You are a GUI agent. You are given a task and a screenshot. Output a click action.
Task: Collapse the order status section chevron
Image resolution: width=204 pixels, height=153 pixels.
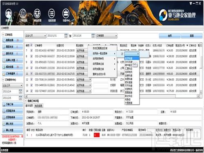tap(3, 35)
